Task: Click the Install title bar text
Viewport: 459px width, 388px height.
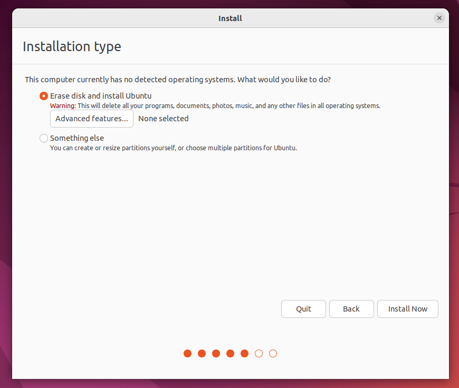Action: 230,18
